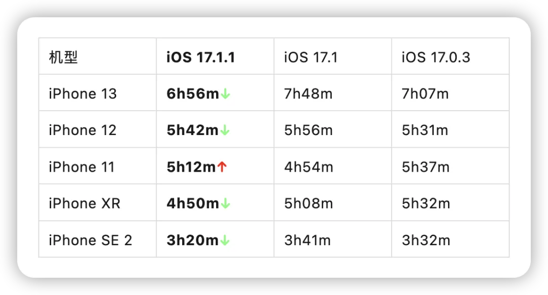The width and height of the screenshot is (548, 295).
Task: Select the iPhone 12 row label
Action: [83, 130]
